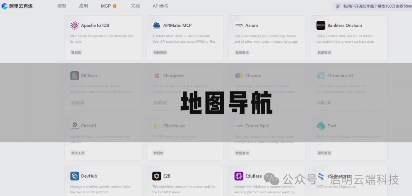Screen dimensions: 412x196
Task: Click the ClickHouse logo icon
Action: (157, 126)
